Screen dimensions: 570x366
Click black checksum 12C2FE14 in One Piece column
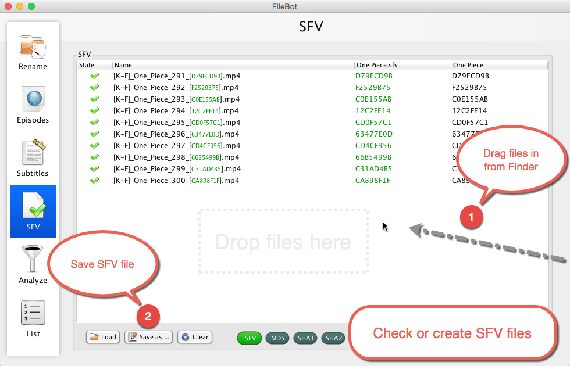pyautogui.click(x=469, y=111)
